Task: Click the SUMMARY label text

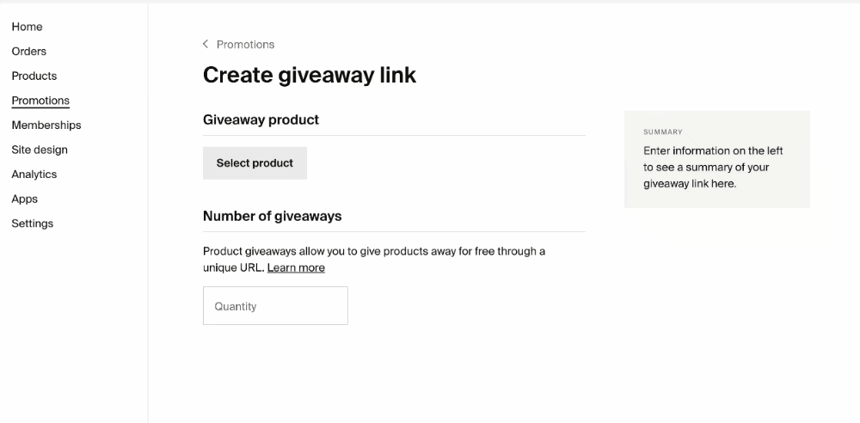Action: click(662, 132)
